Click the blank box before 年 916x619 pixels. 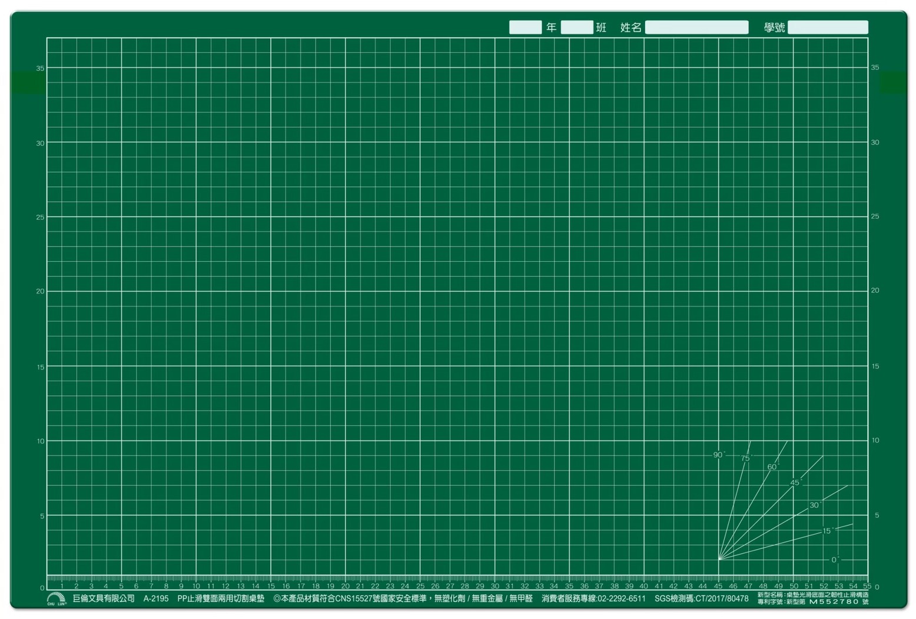point(525,27)
